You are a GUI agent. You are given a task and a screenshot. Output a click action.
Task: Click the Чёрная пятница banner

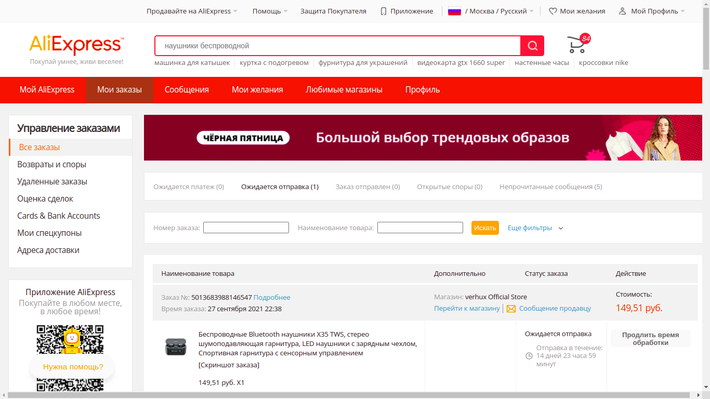pos(423,138)
